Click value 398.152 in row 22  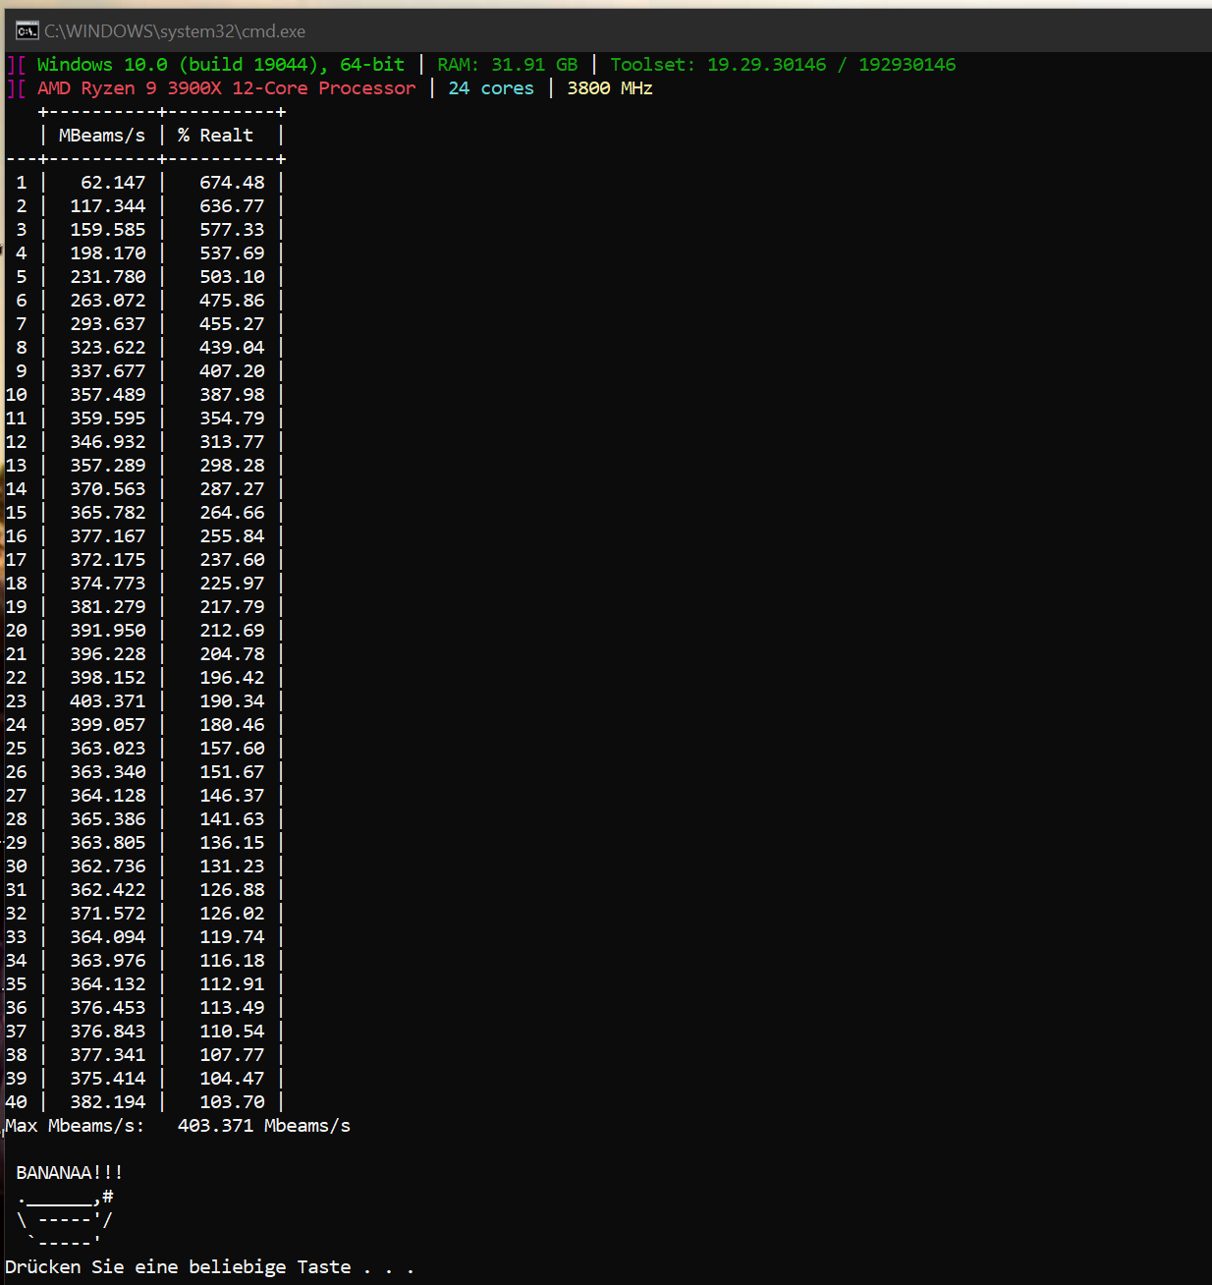pyautogui.click(x=108, y=678)
